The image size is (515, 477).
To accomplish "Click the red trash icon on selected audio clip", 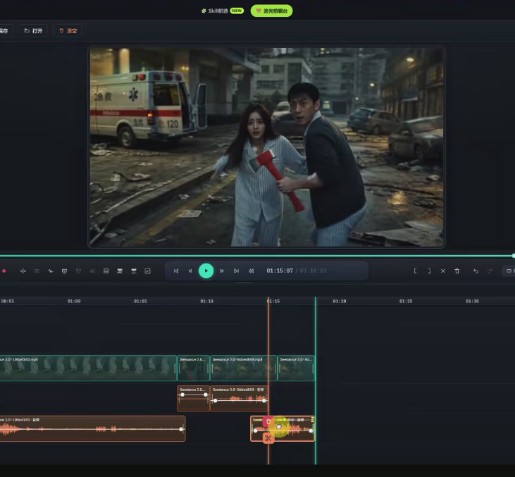I will [x=268, y=422].
